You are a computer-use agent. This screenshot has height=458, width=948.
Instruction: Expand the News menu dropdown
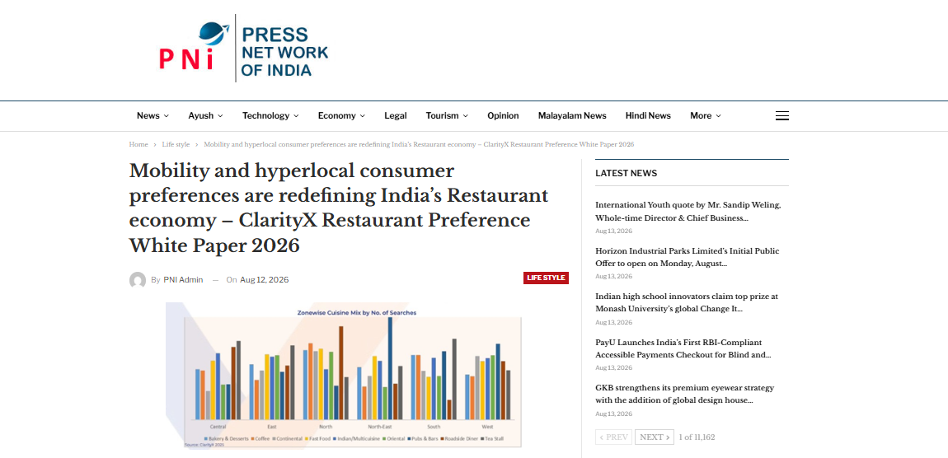[x=153, y=116]
